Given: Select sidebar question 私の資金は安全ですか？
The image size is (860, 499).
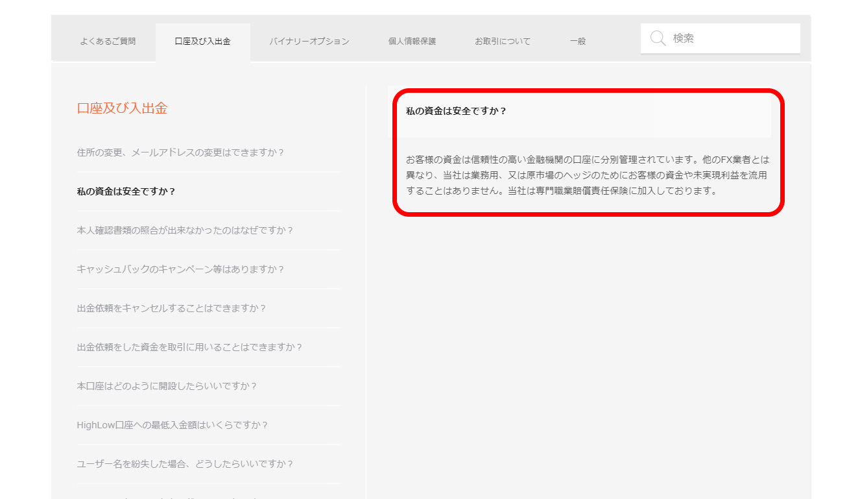Looking at the screenshot, I should pos(126,191).
